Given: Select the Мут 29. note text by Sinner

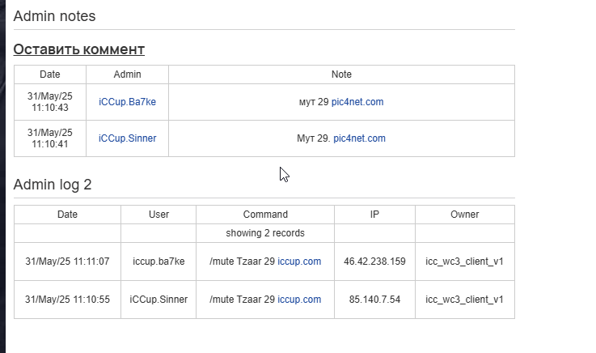Looking at the screenshot, I should [x=314, y=138].
